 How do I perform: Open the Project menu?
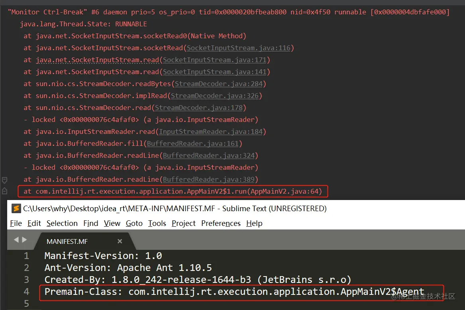pyautogui.click(x=184, y=224)
